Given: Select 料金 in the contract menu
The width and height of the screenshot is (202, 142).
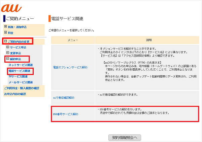Looking at the screenshot, I should click(x=11, y=32).
